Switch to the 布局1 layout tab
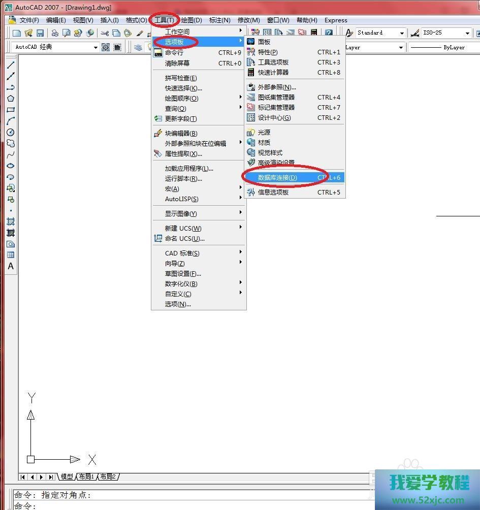Screen dimensions: 480x510 (x=86, y=476)
